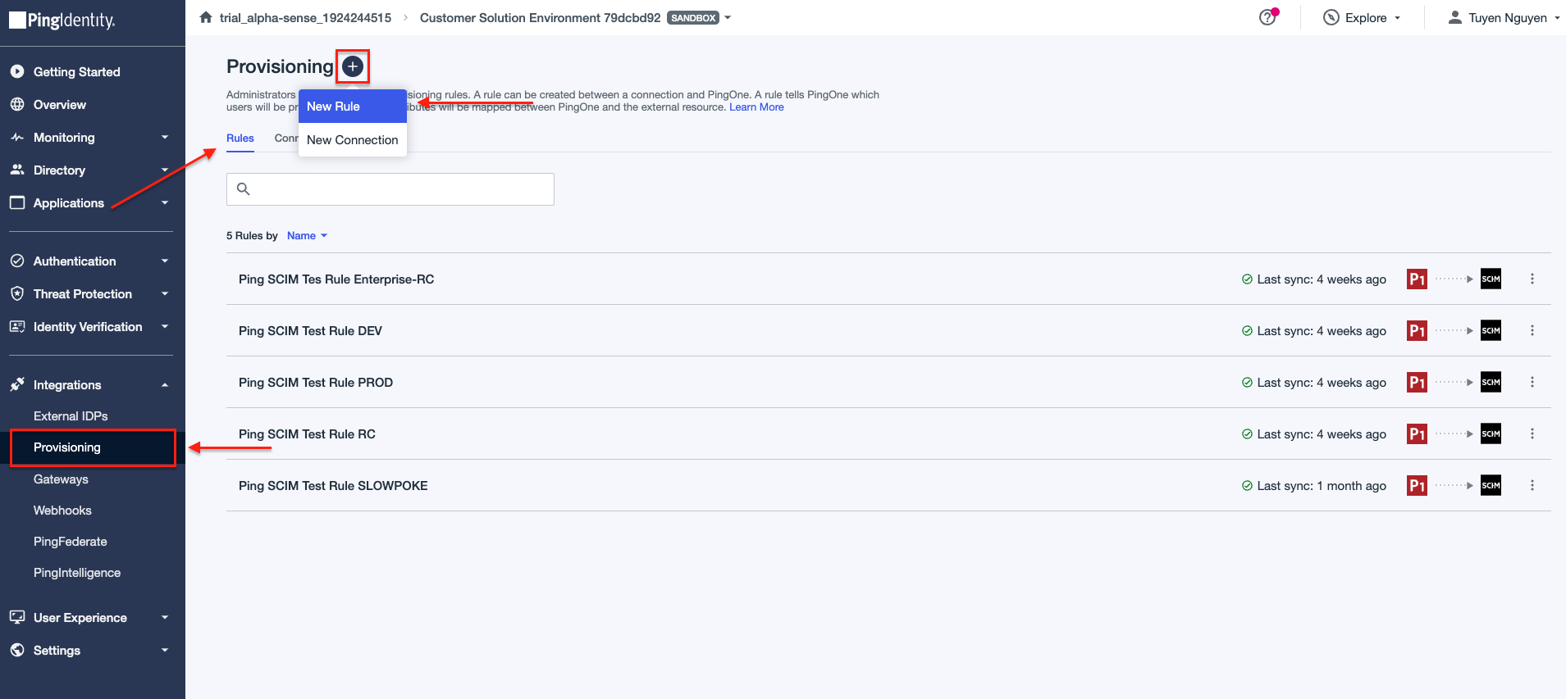Click the SCIM icon in SLOWPOKE row

(x=1491, y=485)
